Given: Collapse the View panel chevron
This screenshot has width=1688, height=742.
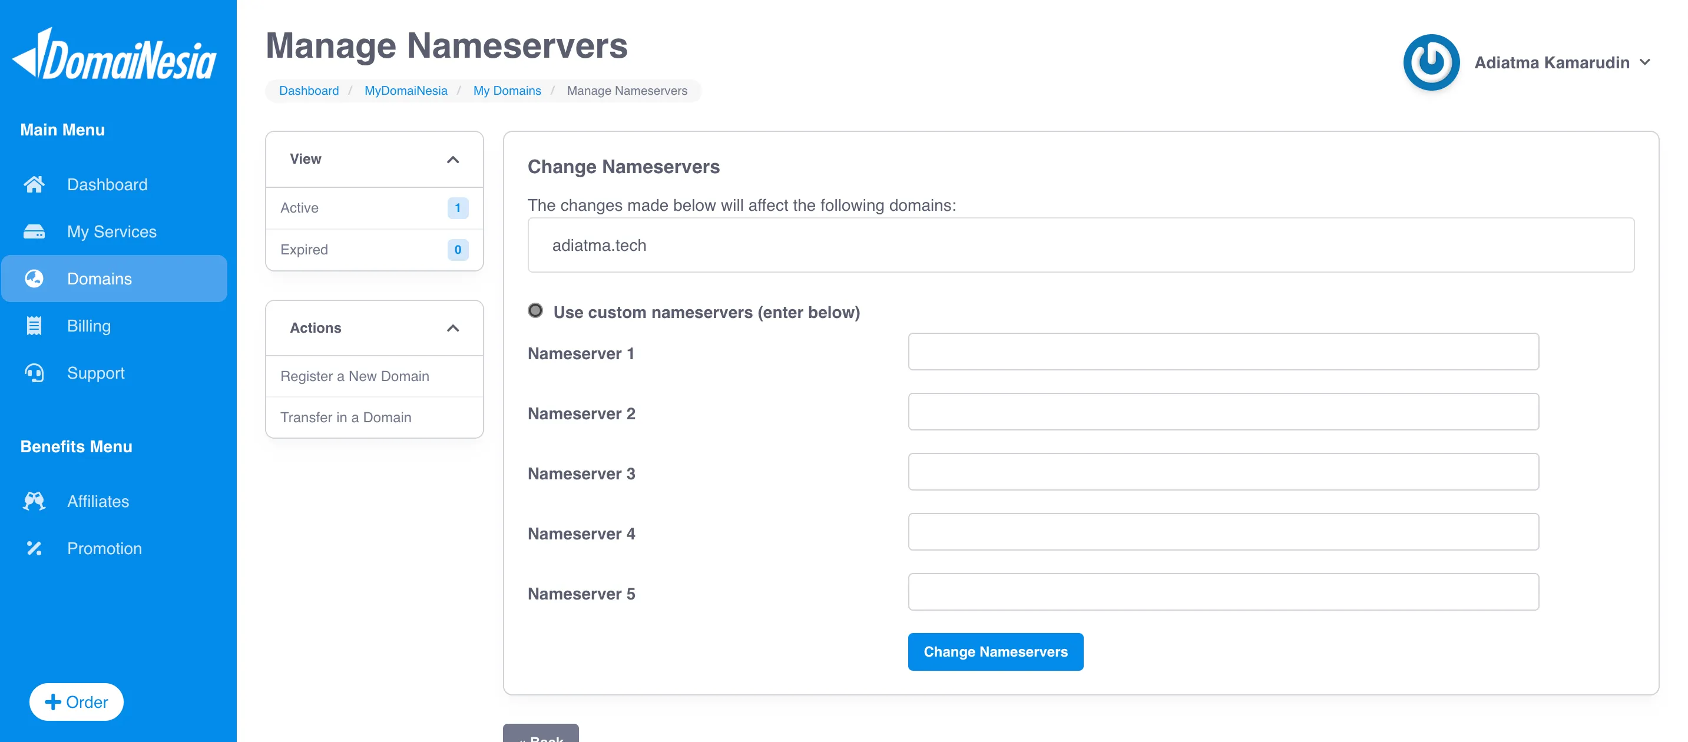Looking at the screenshot, I should tap(453, 160).
